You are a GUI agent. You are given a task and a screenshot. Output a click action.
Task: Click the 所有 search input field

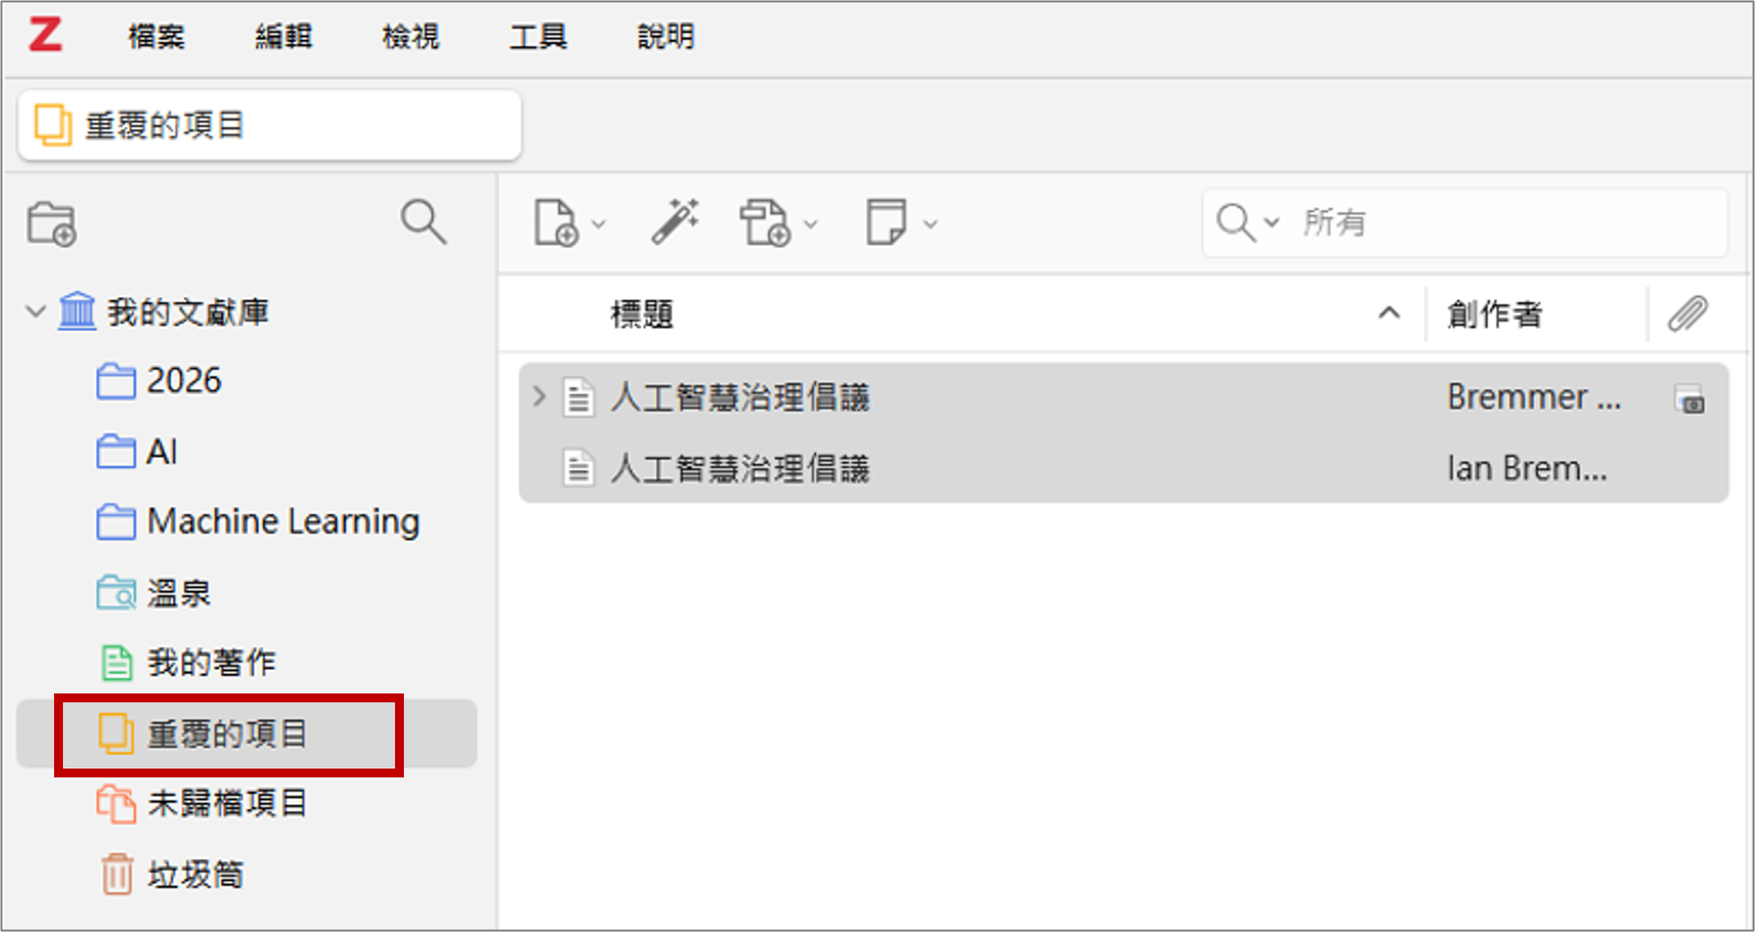1499,223
